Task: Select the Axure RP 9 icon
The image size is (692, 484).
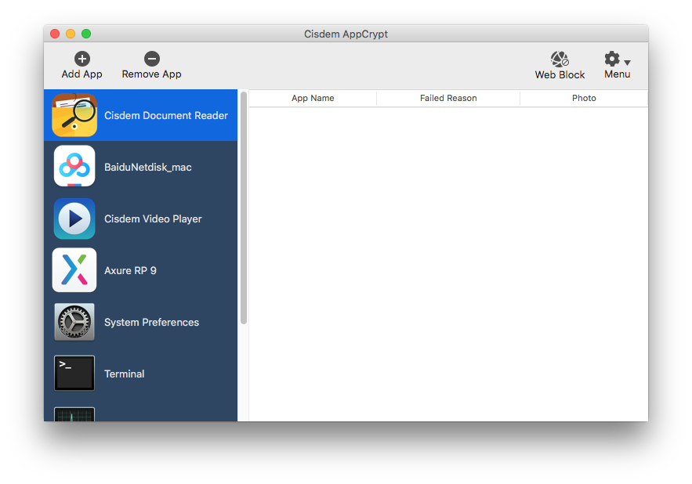Action: [74, 270]
